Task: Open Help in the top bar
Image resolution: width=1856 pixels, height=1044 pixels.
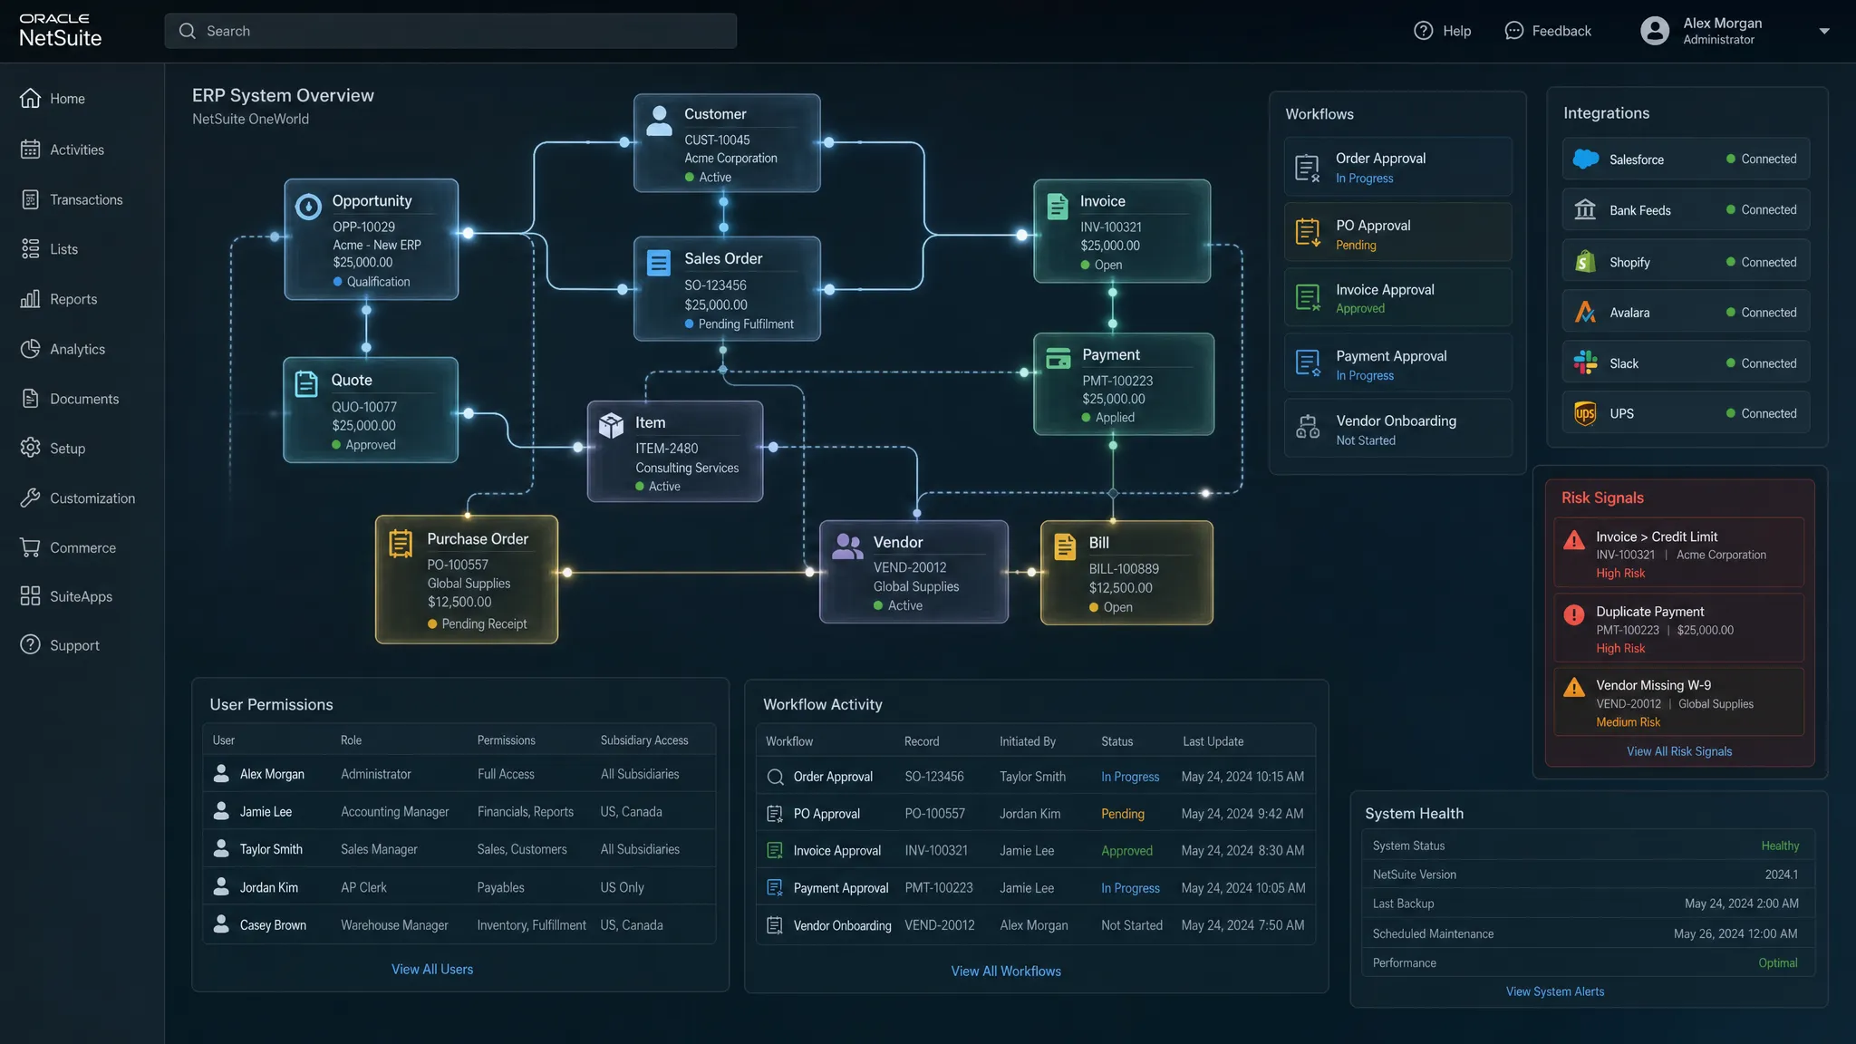Action: tap(1442, 31)
